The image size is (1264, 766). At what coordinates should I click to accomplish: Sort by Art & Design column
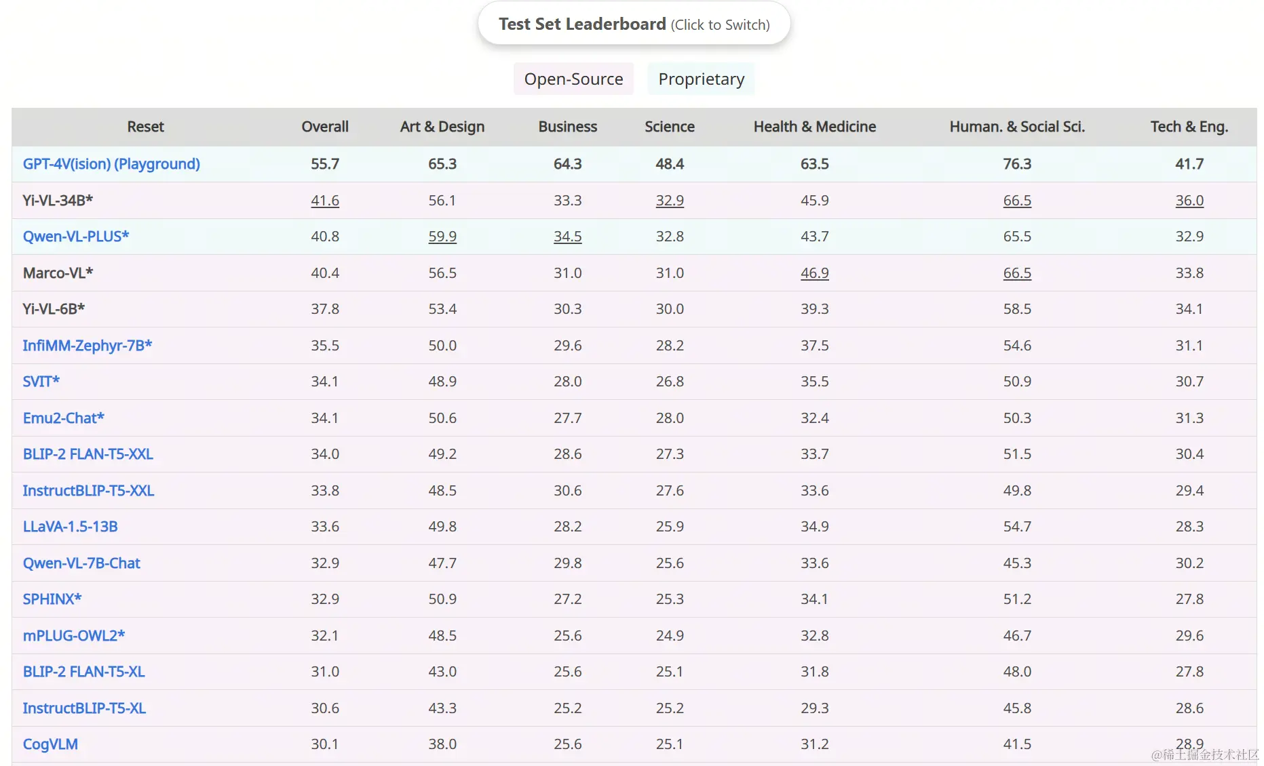click(442, 127)
